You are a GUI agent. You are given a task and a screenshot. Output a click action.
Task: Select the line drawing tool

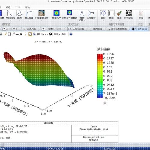tap(17, 34)
